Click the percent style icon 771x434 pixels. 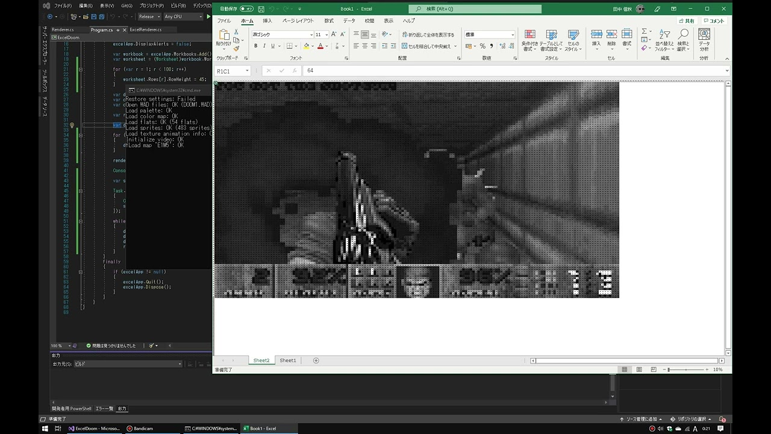pos(482,46)
